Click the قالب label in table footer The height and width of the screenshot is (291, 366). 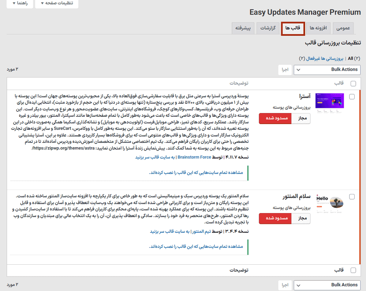pyautogui.click(x=339, y=270)
